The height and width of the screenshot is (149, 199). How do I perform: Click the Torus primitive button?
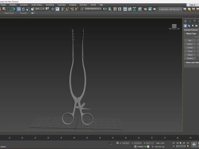(190, 51)
